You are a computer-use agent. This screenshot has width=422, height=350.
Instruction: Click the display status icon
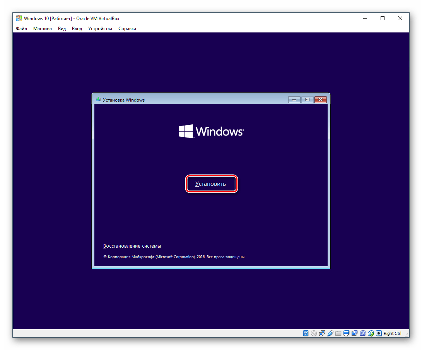[x=346, y=333]
